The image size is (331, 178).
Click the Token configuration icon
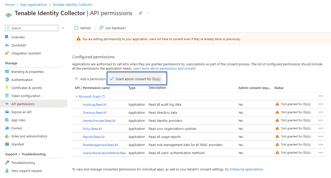7,96
